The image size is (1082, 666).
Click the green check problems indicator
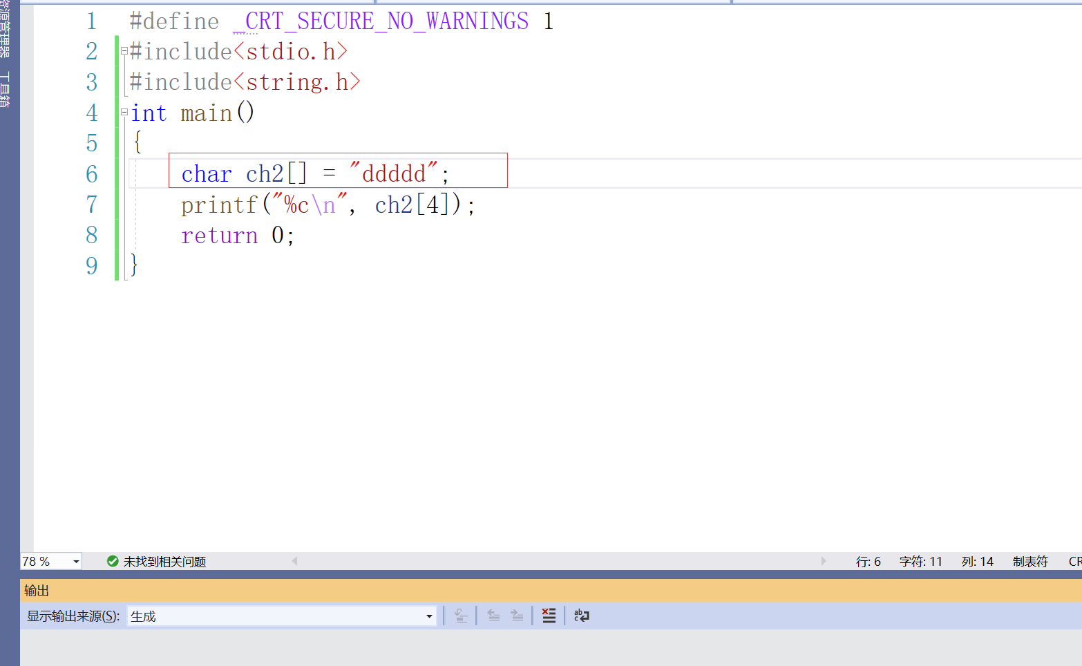[x=113, y=561]
